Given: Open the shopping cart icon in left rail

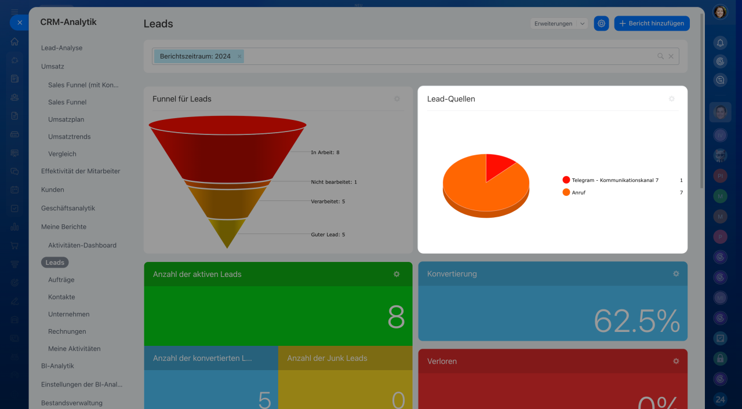Looking at the screenshot, I should [14, 245].
